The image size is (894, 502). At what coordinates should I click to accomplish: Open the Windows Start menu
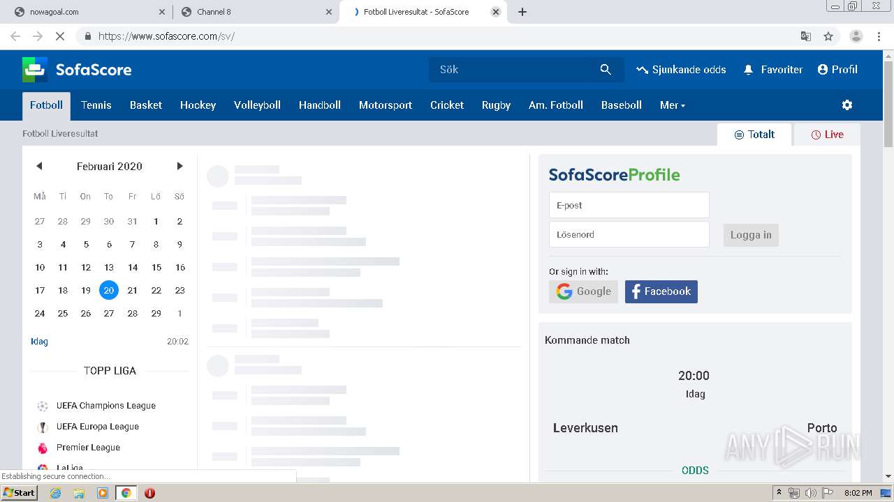(x=19, y=493)
